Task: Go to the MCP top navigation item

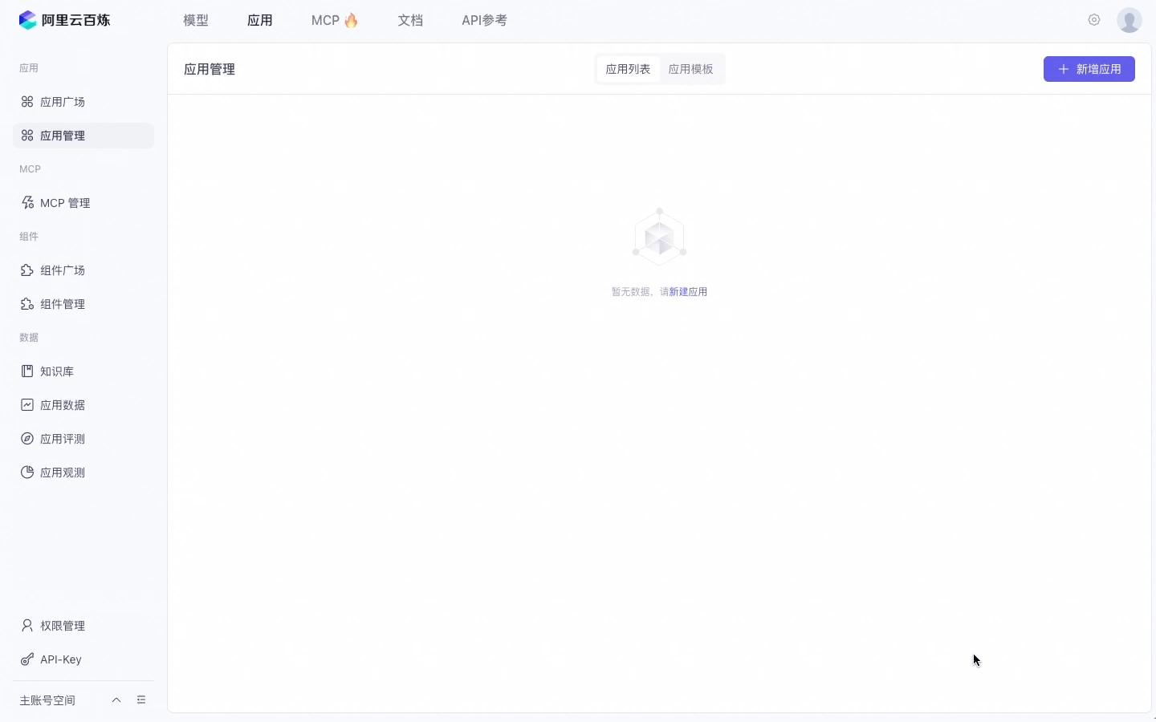Action: coord(335,20)
